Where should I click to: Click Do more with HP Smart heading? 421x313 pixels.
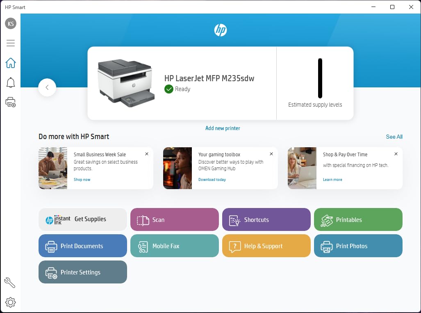coord(74,137)
